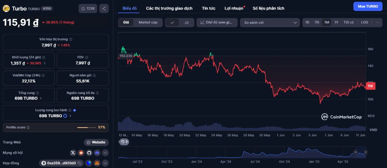
Task: Open the Số liệu phân tích tab
Action: click(268, 8)
